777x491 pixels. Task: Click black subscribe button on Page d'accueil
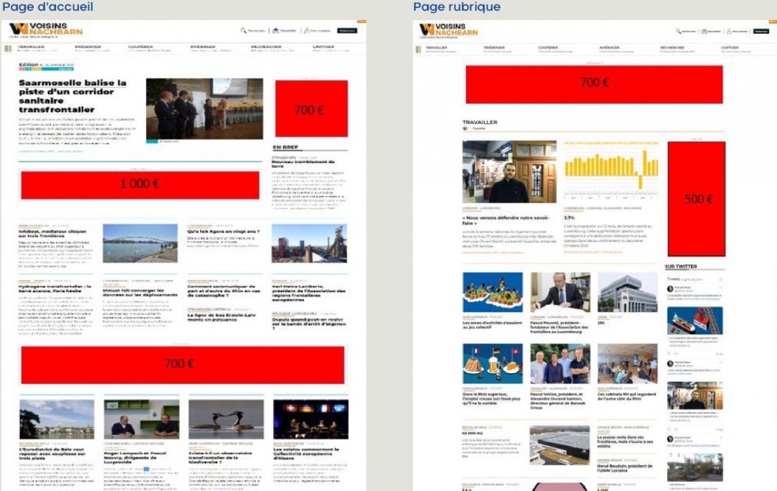click(347, 30)
